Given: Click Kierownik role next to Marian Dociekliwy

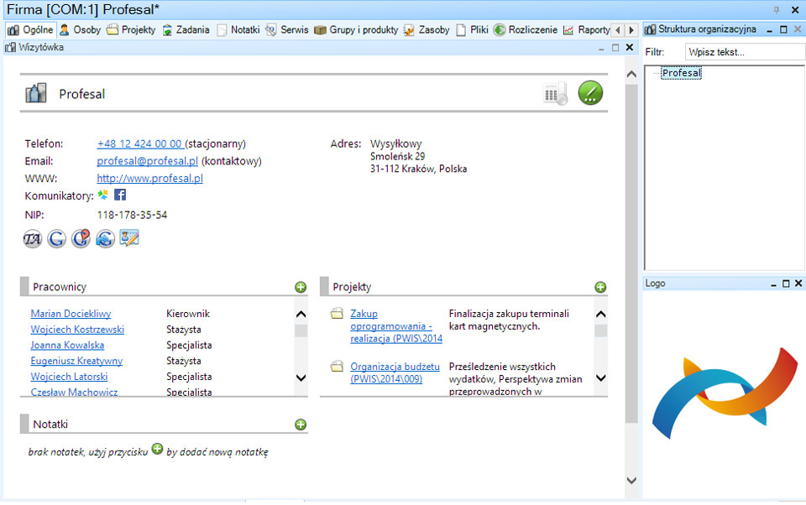Looking at the screenshot, I should pyautogui.click(x=188, y=314).
